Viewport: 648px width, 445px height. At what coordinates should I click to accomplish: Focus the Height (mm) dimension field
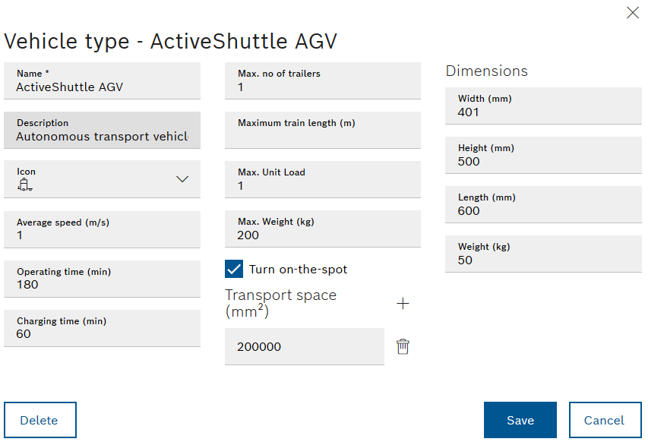pyautogui.click(x=542, y=162)
